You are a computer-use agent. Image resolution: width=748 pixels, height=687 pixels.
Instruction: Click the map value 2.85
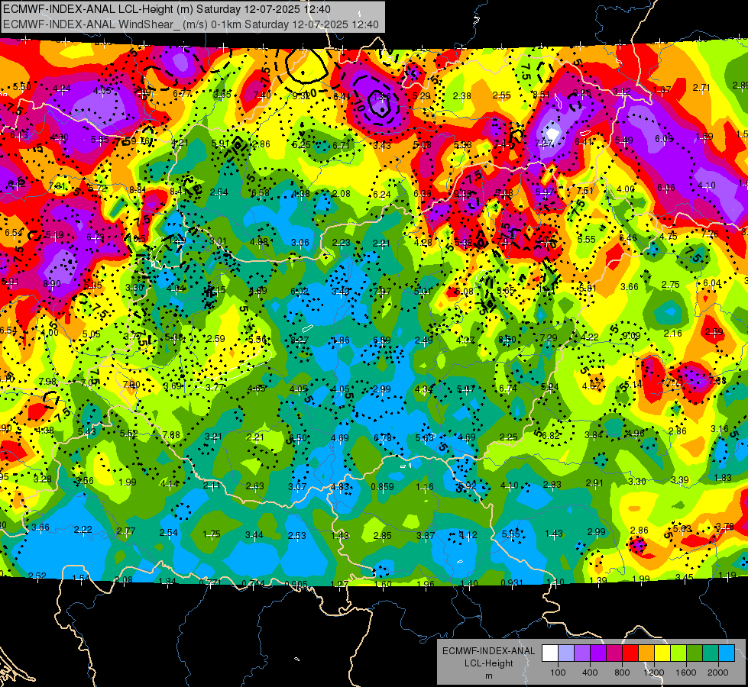(x=382, y=535)
